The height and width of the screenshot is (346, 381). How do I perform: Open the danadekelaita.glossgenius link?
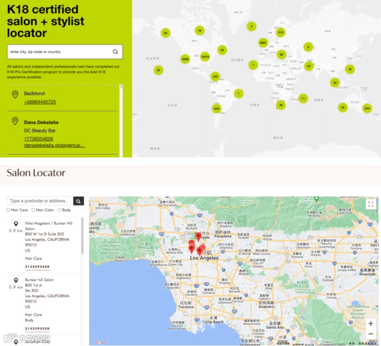pyautogui.click(x=54, y=145)
